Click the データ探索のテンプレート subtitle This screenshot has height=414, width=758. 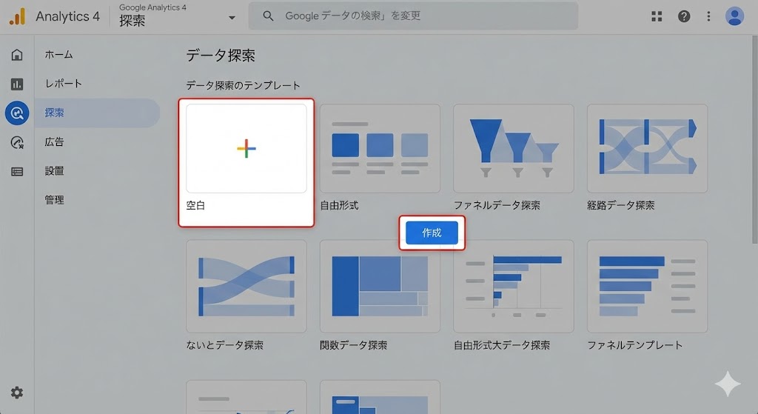click(x=243, y=86)
